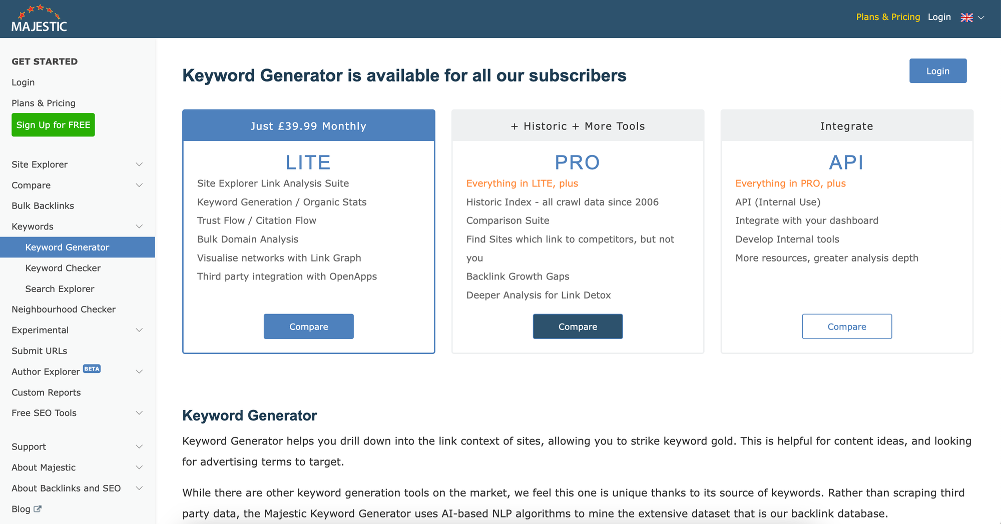Click Everything in LITE, plus text
Viewport: 1001px width, 524px height.
click(x=522, y=183)
